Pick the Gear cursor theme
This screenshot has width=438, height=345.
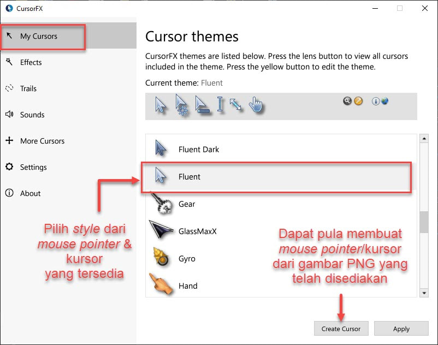281,204
